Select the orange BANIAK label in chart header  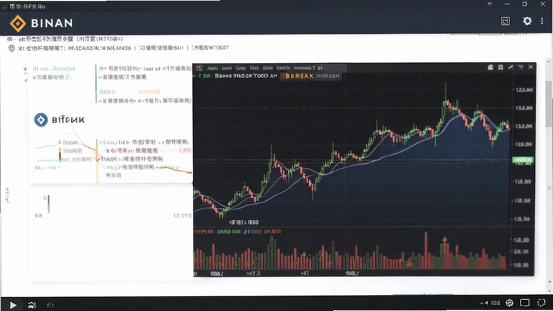[x=299, y=76]
